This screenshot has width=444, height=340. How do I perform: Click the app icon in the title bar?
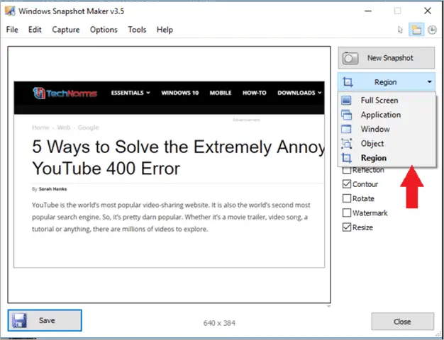pos(10,11)
